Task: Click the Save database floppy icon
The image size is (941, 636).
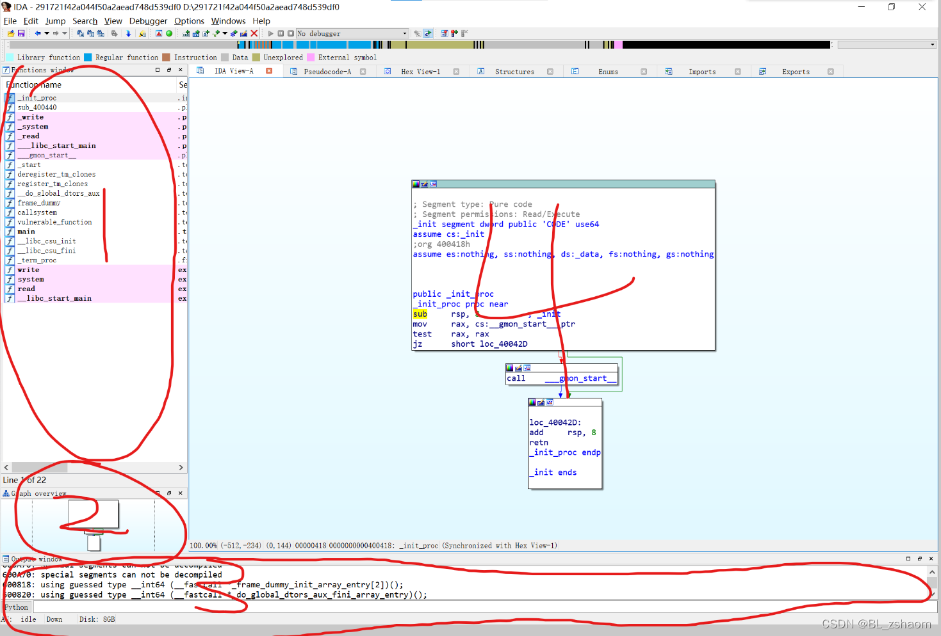Action: point(21,33)
